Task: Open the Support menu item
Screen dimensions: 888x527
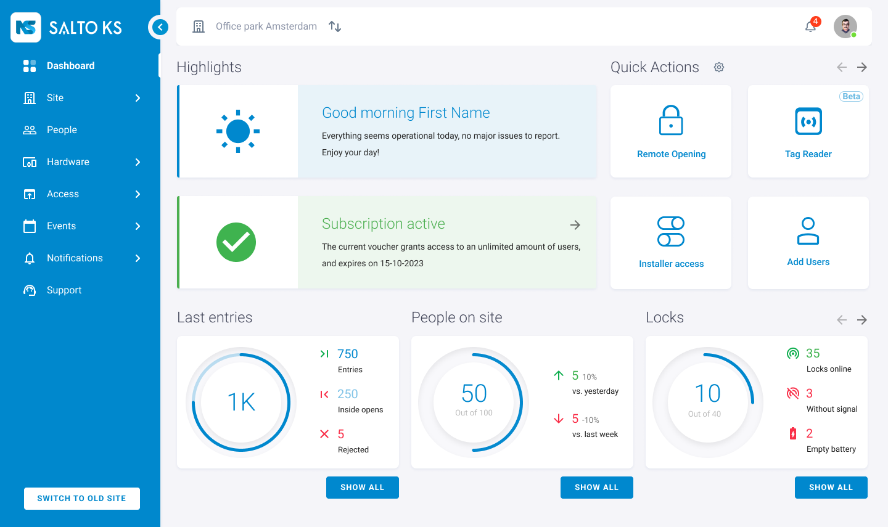Action: click(64, 290)
